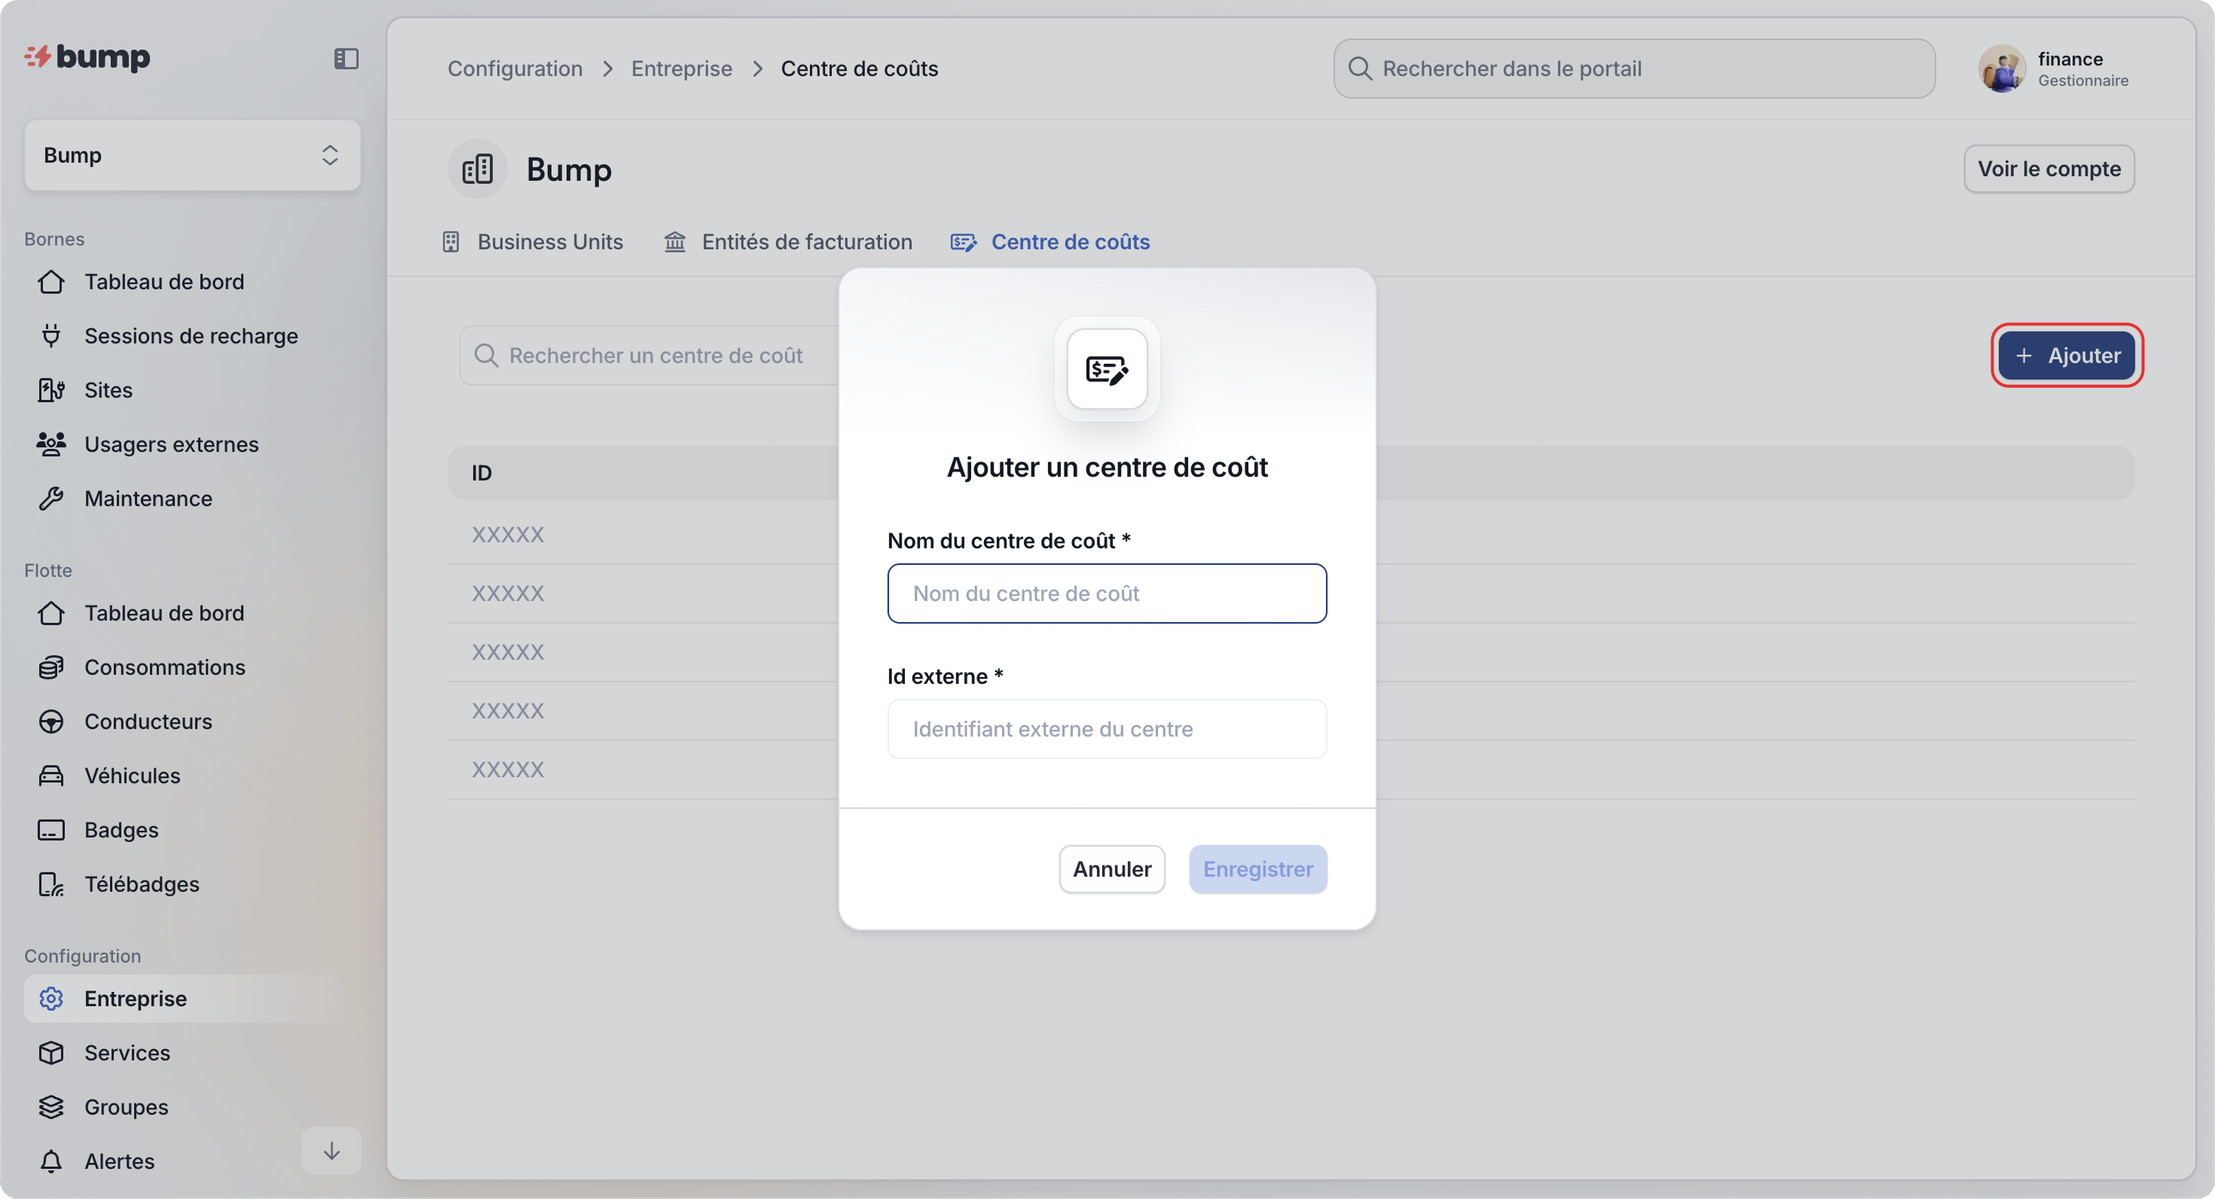Click the Rechercher dans le portail search box
Screen dimensions: 2215x1199
coord(1633,69)
